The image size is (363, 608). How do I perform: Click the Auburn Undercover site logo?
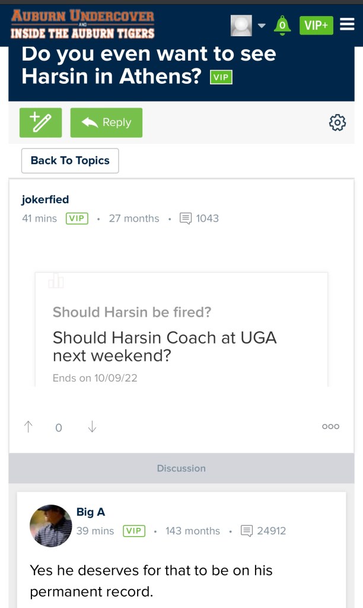pos(82,24)
